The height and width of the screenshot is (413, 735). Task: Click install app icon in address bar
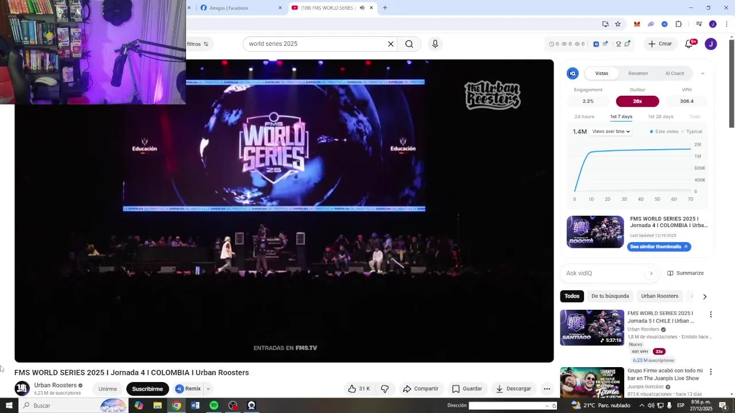[x=605, y=24]
